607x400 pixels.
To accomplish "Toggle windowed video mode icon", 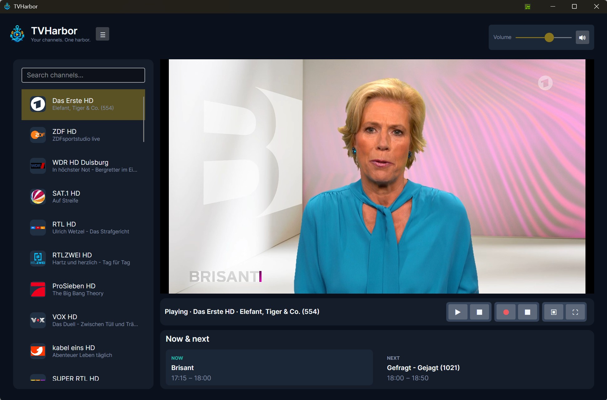I will 554,312.
